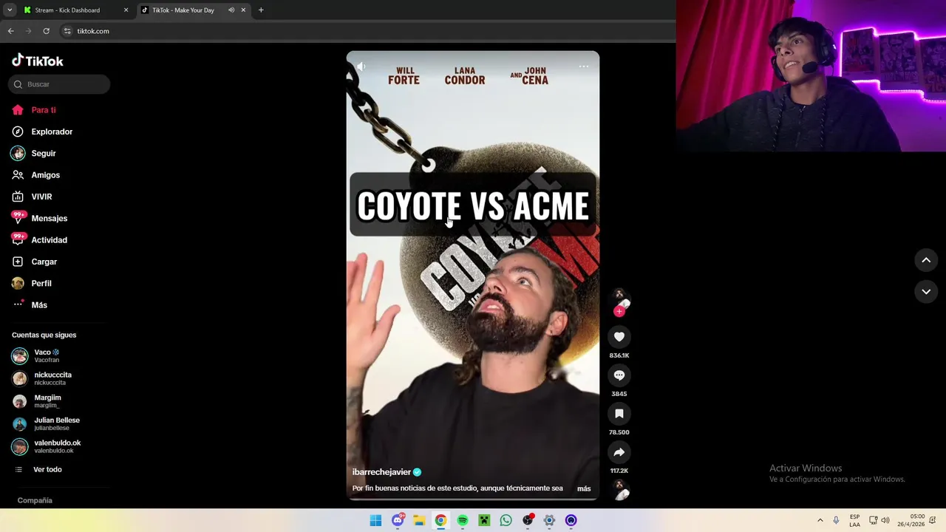The width and height of the screenshot is (946, 532).
Task: Share the video with the arrow icon
Action: [x=619, y=452]
